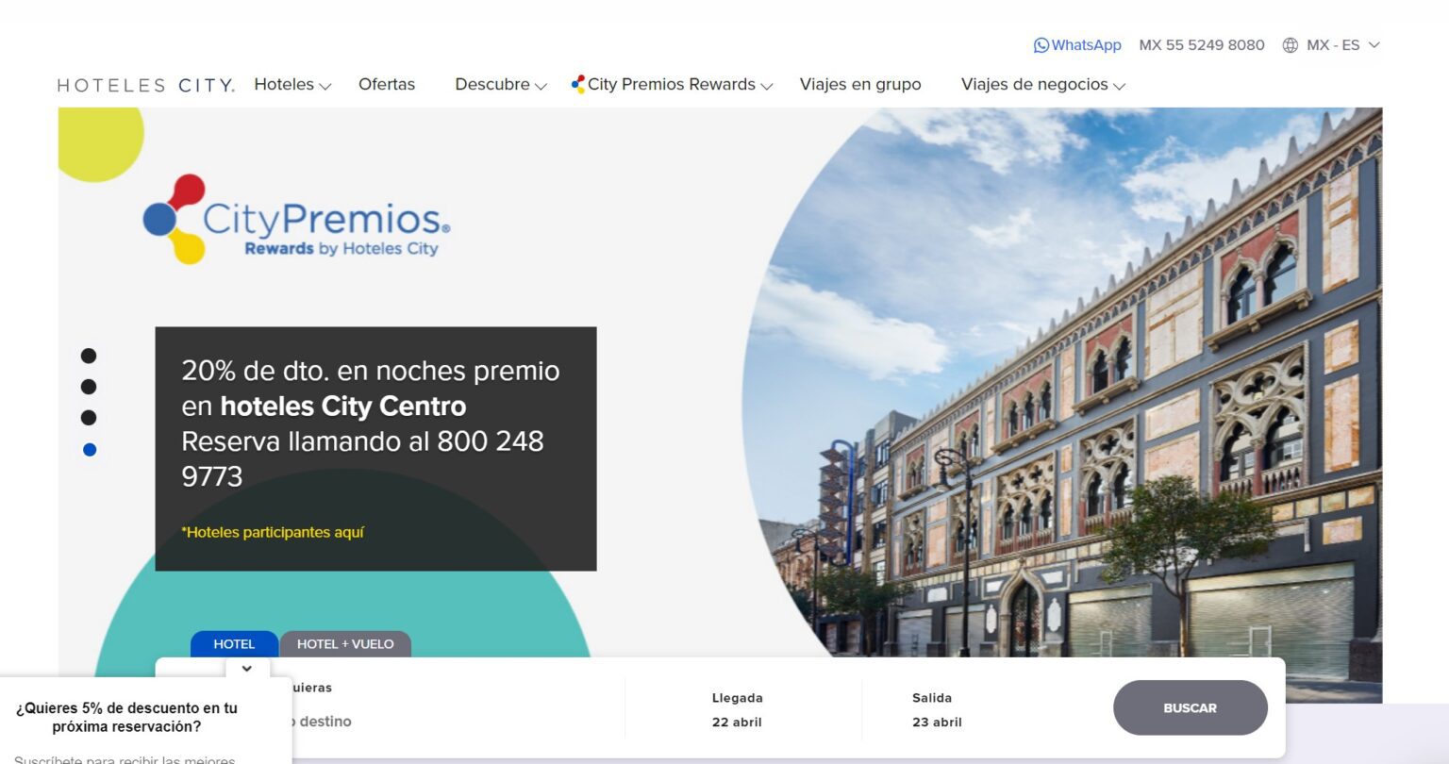Select the second carousel slide dot

point(89,387)
